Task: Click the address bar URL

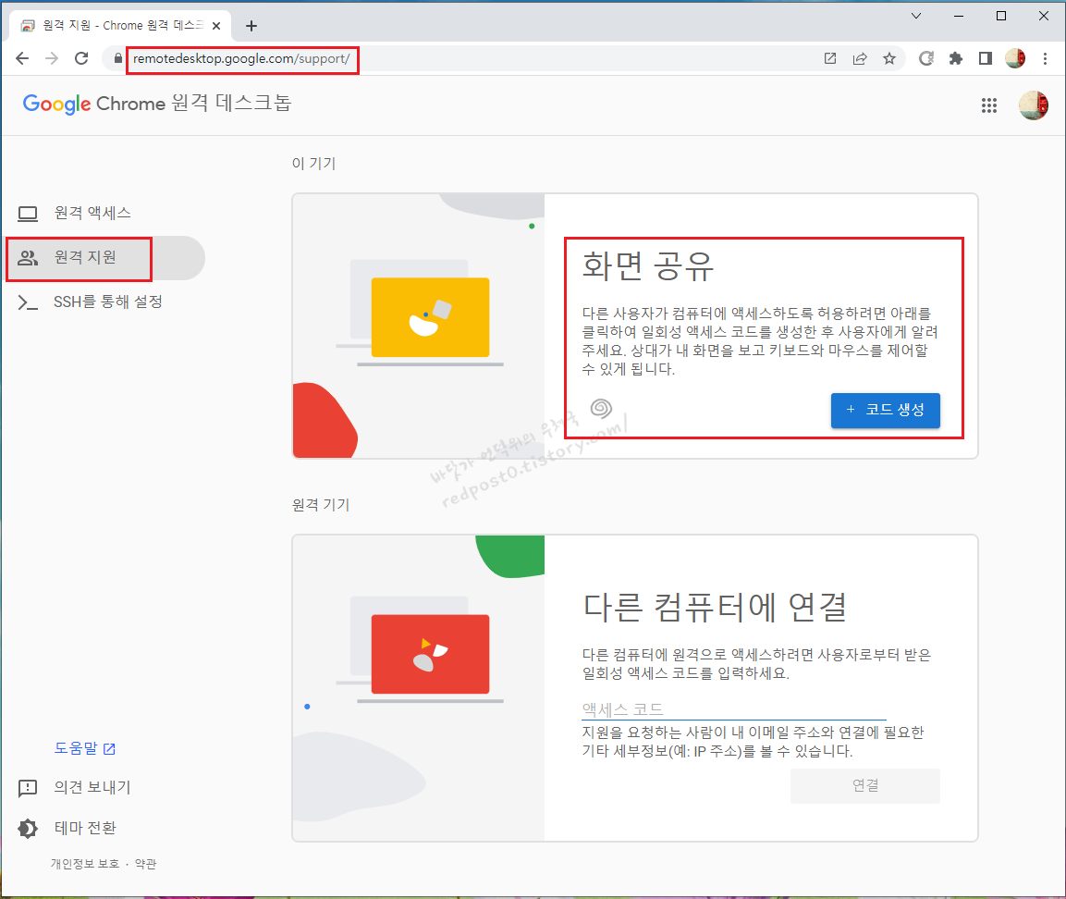Action: coord(241,59)
